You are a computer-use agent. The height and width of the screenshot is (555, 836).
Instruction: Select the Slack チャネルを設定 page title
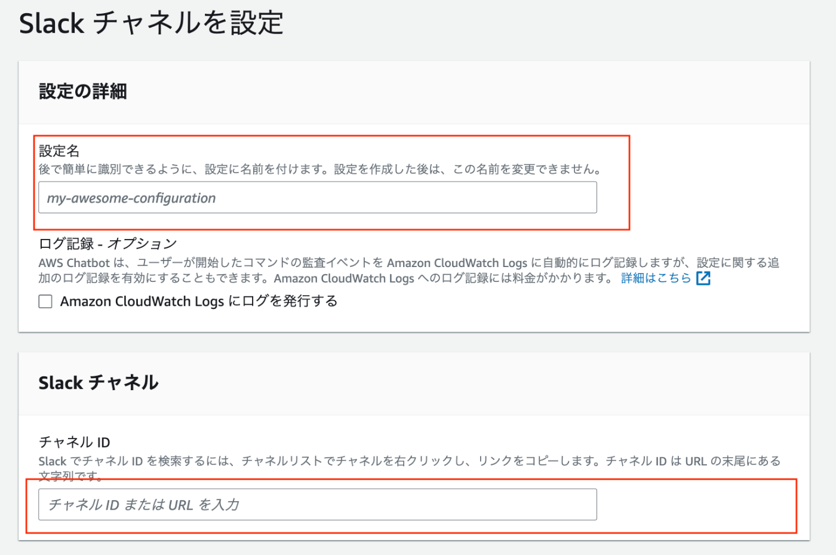pyautogui.click(x=151, y=23)
